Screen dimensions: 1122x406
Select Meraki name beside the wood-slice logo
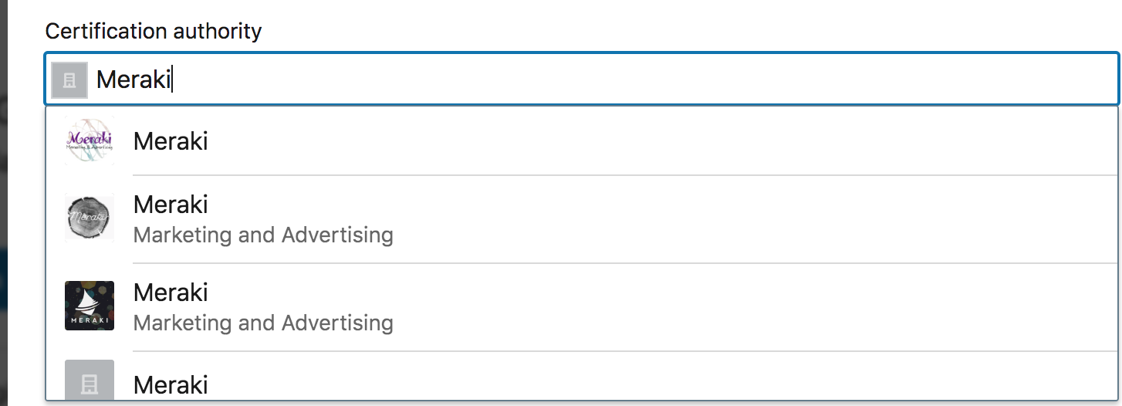click(171, 205)
